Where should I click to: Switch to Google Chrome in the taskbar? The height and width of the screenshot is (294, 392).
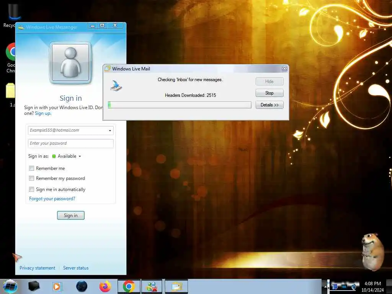[129, 286]
